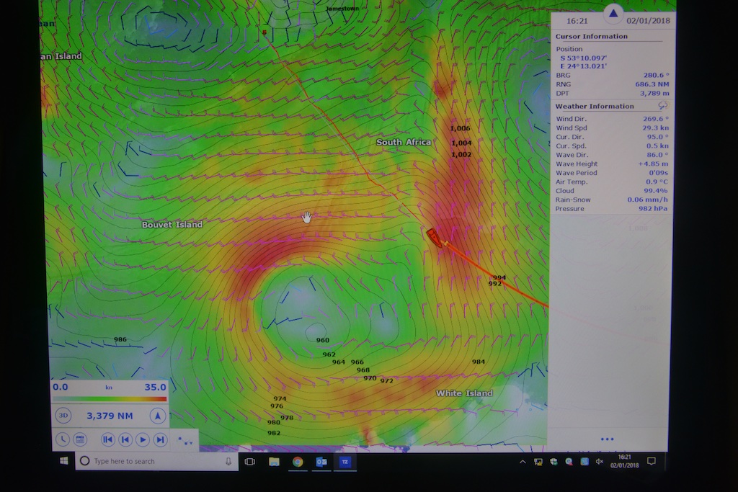Click the Weather Information cloud icon
738x492 pixels.
coord(662,106)
